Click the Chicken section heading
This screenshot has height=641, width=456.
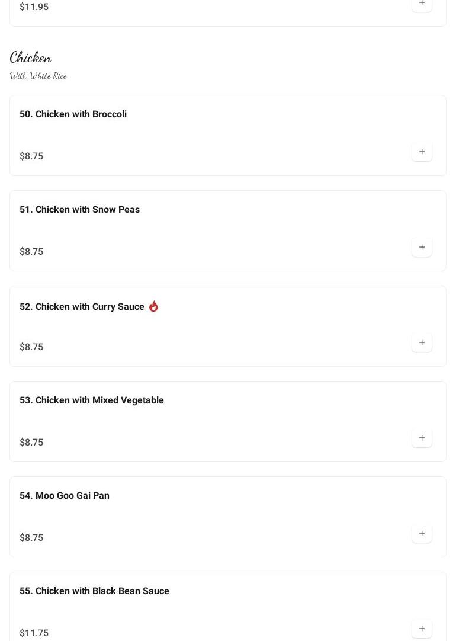pyautogui.click(x=31, y=57)
